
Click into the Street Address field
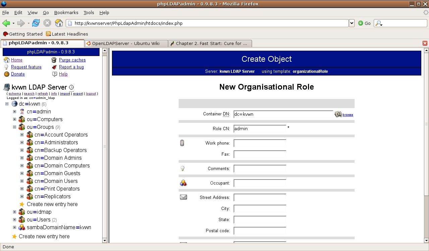[x=260, y=197]
